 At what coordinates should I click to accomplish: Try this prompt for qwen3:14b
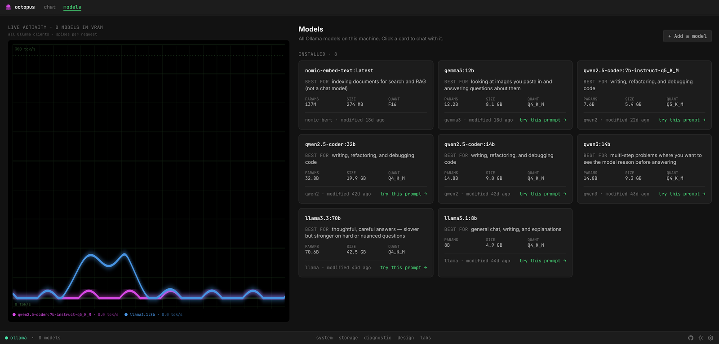tap(682, 194)
